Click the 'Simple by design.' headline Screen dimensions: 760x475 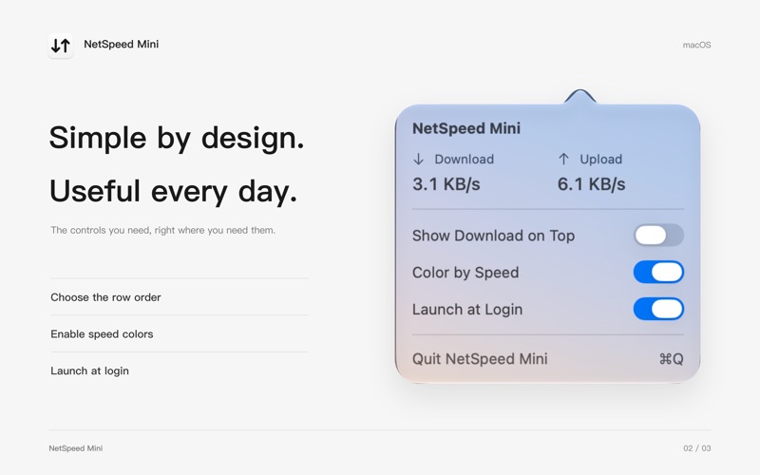pyautogui.click(x=177, y=138)
